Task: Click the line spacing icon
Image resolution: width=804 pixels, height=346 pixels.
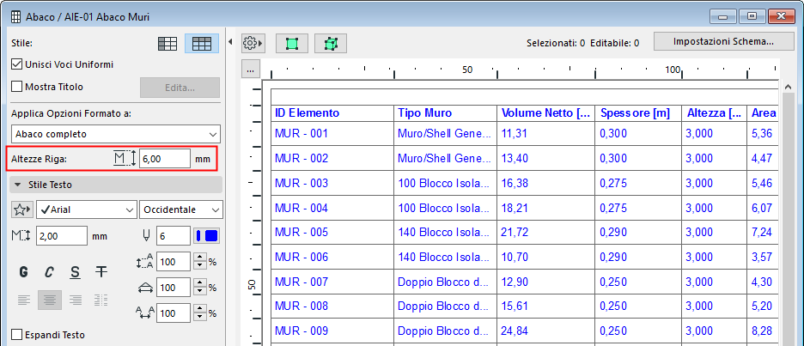Action: [x=144, y=262]
